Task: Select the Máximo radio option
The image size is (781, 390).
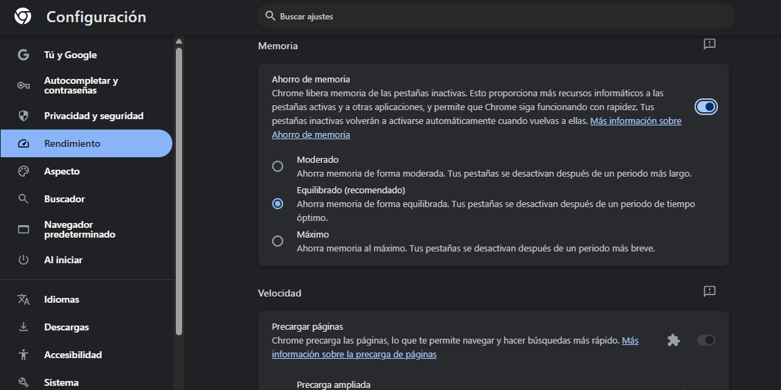Action: [x=278, y=241]
